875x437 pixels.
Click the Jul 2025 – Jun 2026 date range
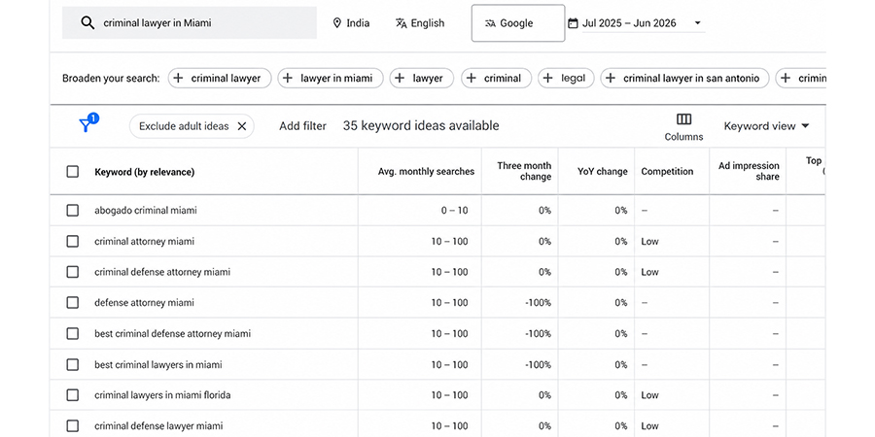[x=629, y=23]
